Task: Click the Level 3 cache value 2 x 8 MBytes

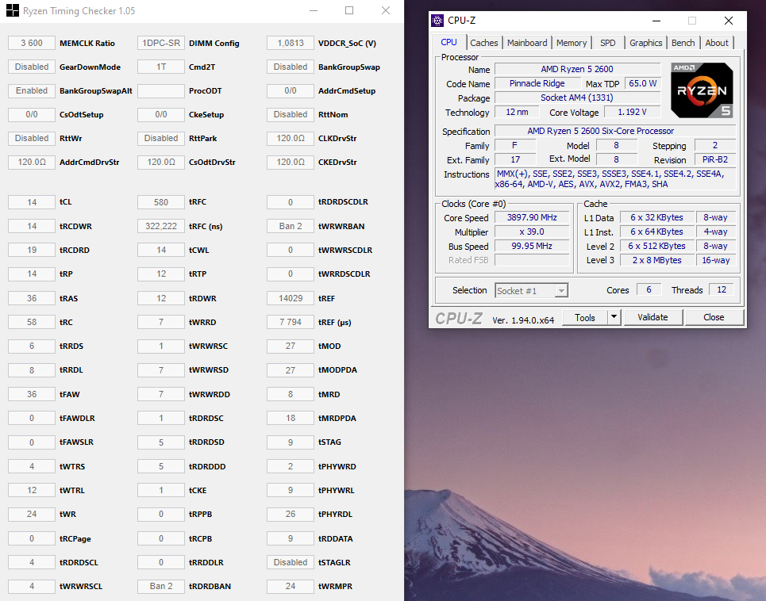Action: coord(656,260)
